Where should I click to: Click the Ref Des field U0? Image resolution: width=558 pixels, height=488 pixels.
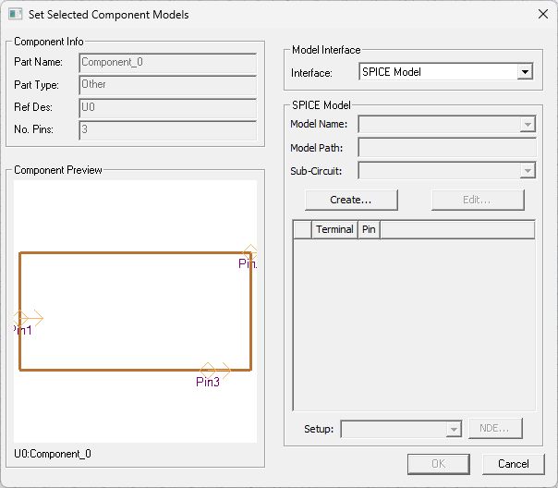(x=167, y=108)
